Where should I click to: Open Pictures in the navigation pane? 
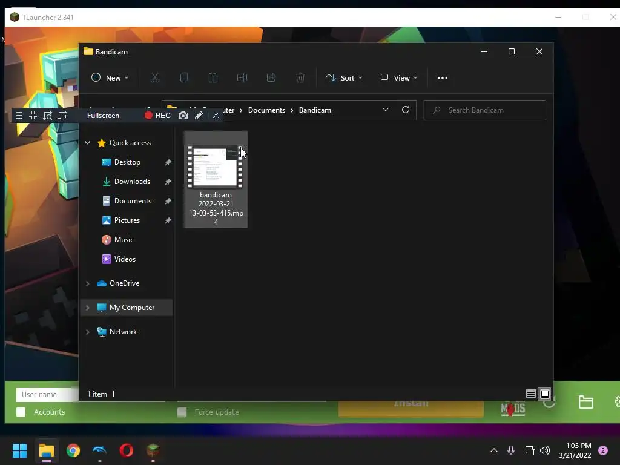point(127,220)
